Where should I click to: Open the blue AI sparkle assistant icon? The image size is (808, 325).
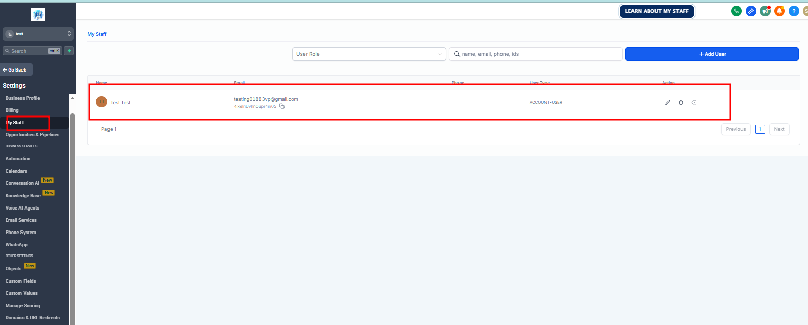751,11
